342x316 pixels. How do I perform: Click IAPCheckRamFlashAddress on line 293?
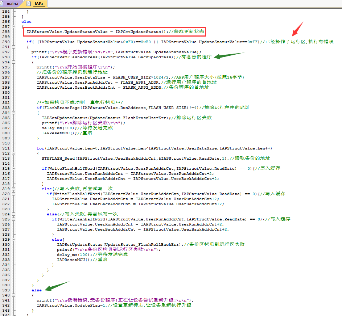tap(68, 57)
